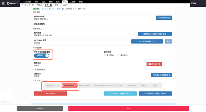The width and height of the screenshot is (206, 112).
Task: Click the 契約準備中 status step
Action: tap(132, 86)
